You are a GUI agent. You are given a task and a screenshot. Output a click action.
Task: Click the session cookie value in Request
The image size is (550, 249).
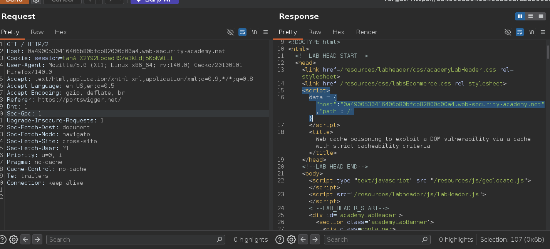[x=118, y=58]
